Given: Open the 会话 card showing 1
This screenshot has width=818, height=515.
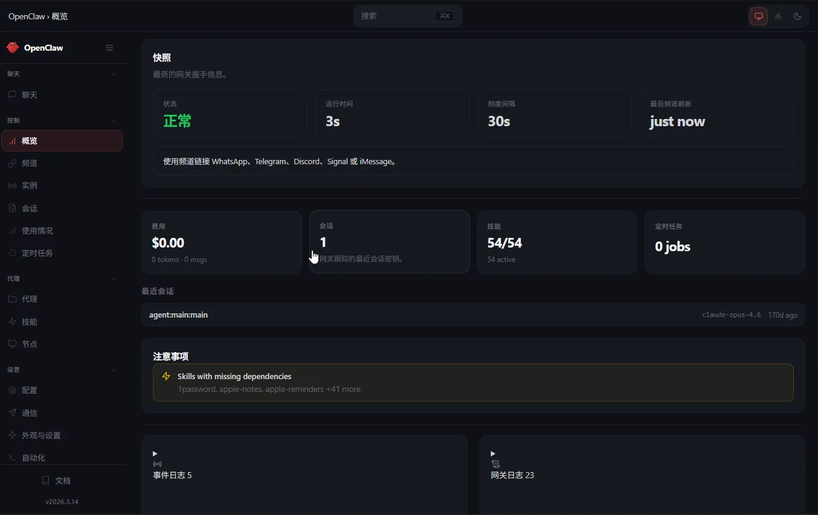Looking at the screenshot, I should click(390, 242).
